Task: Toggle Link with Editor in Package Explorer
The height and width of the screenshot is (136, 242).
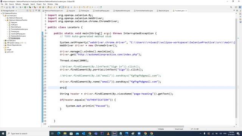Action: tap(30, 11)
